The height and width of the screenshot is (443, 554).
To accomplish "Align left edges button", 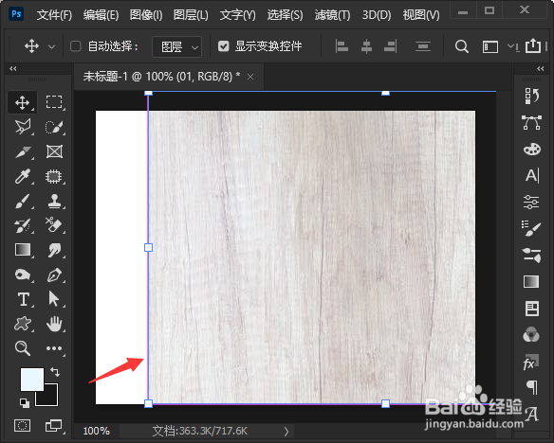I will (x=342, y=46).
